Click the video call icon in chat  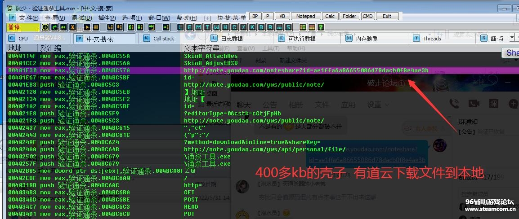474,104
